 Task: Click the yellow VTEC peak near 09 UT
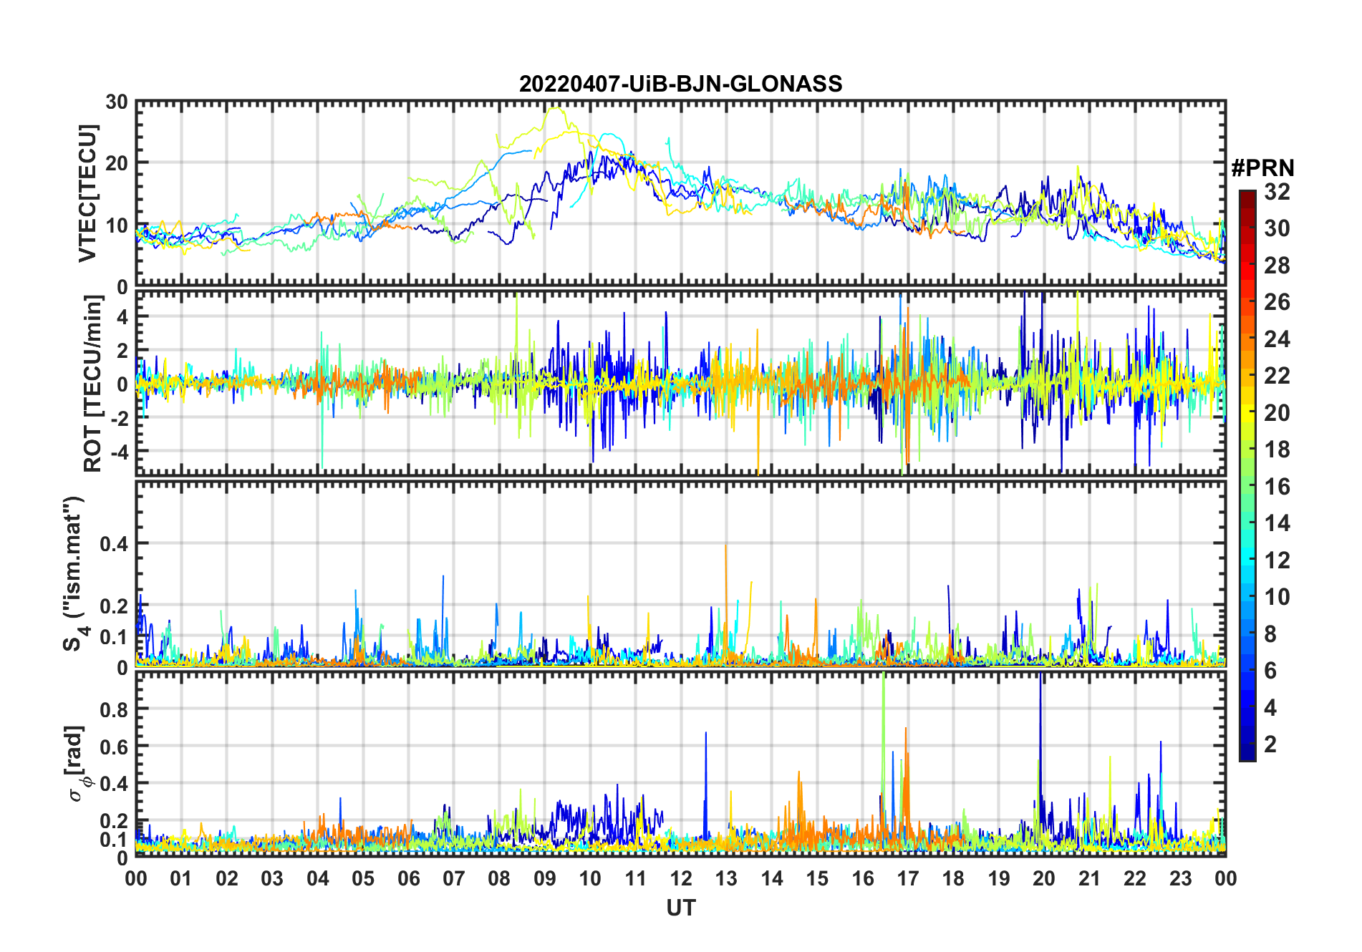coord(555,109)
